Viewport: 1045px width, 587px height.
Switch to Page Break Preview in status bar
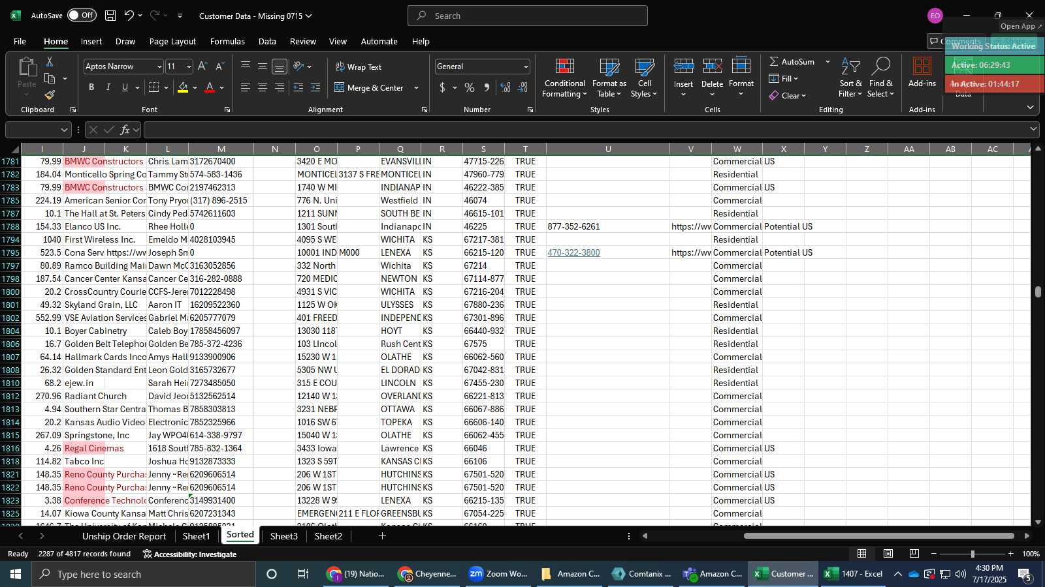coord(914,554)
